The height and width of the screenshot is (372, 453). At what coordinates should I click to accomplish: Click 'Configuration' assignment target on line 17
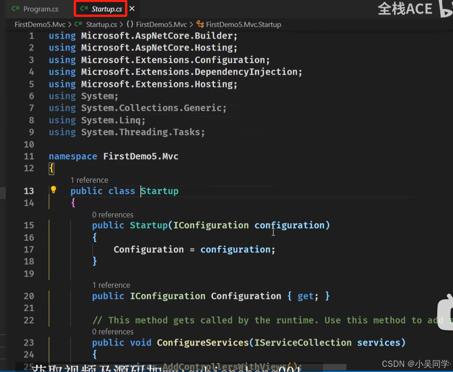point(149,250)
